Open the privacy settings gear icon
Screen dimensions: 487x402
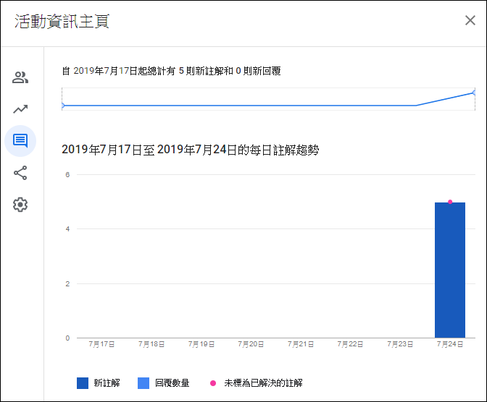coord(20,205)
